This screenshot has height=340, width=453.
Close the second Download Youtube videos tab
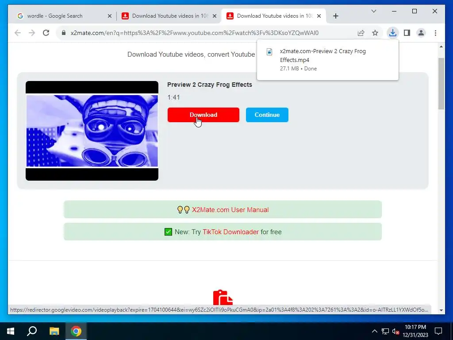click(x=215, y=16)
